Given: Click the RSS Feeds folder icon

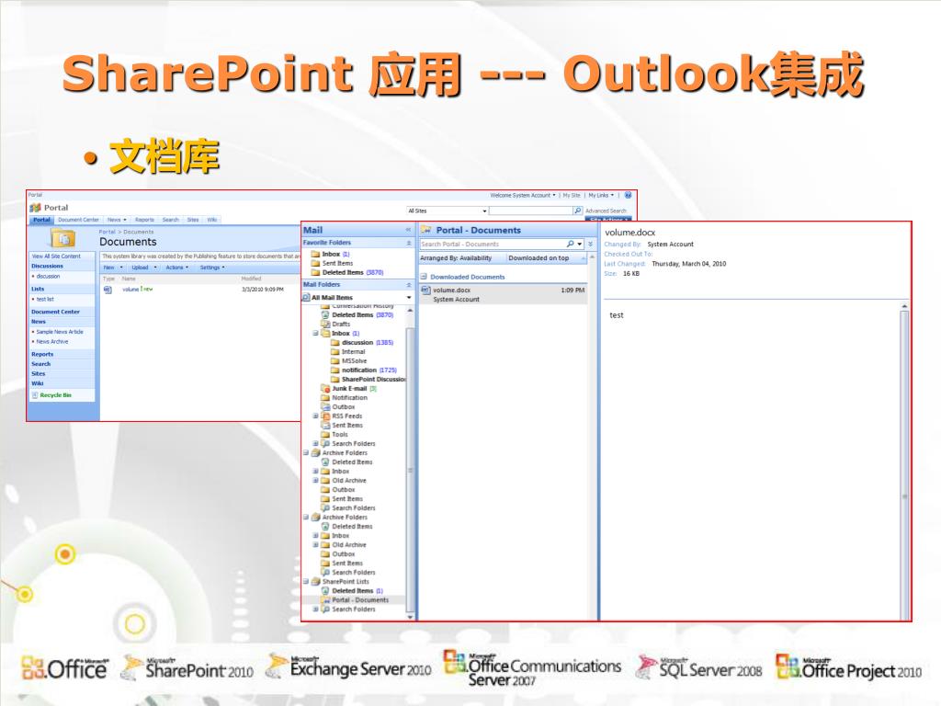Looking at the screenshot, I should coord(326,416).
